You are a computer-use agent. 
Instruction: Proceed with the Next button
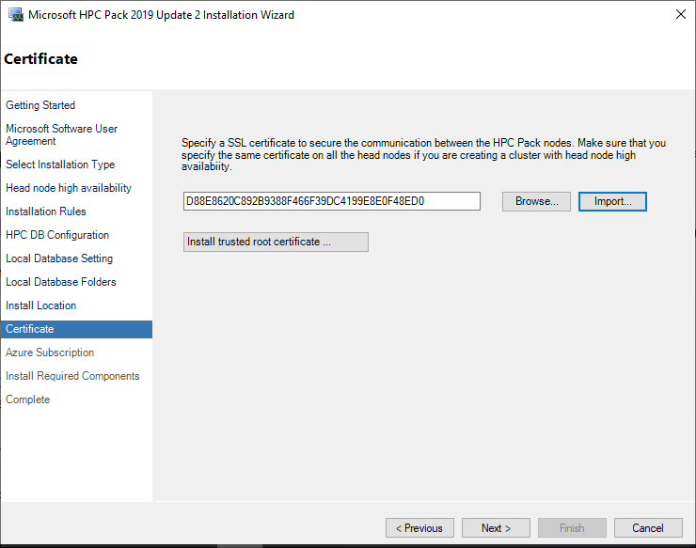tap(496, 528)
